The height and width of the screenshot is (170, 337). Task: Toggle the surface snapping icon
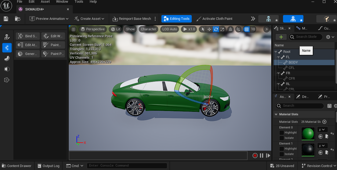click(238, 29)
